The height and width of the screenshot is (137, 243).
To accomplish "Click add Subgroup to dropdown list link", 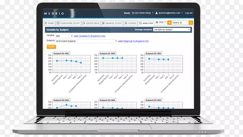I will click(x=133, y=41).
